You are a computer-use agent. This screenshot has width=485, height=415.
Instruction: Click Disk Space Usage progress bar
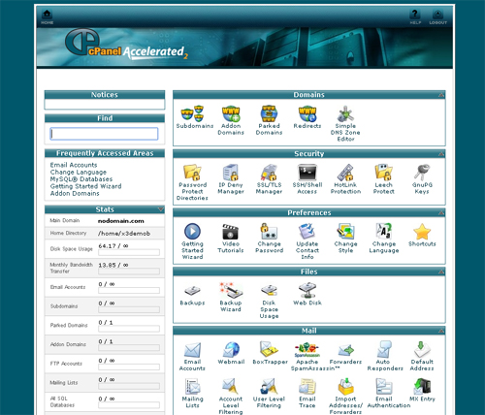pyautogui.click(x=129, y=252)
